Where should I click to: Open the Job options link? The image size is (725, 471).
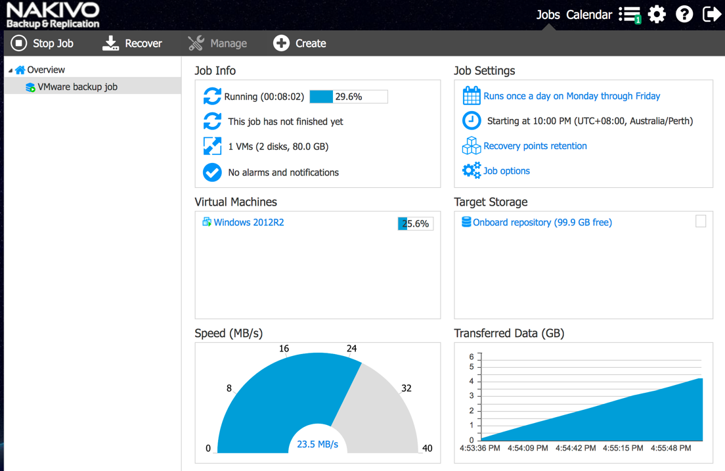pos(507,171)
